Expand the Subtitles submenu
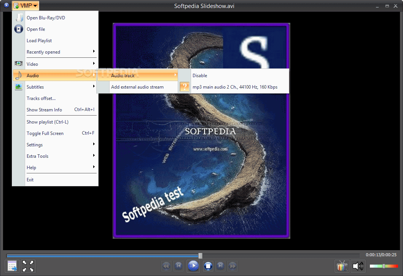 coord(55,87)
